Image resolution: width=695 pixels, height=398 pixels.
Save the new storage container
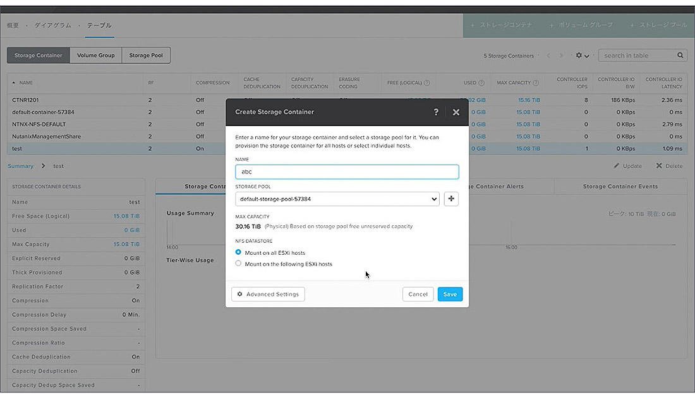tap(450, 294)
